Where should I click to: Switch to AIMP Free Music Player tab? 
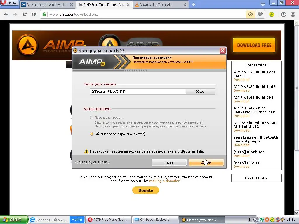[x=104, y=5]
